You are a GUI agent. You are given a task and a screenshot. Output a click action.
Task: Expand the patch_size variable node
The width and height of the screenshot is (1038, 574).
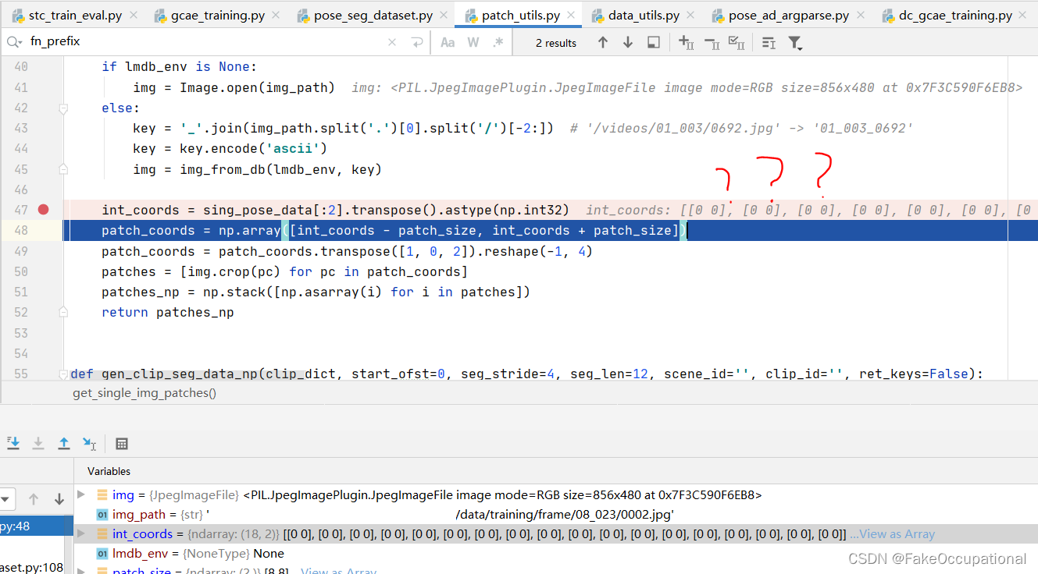[x=81, y=572]
